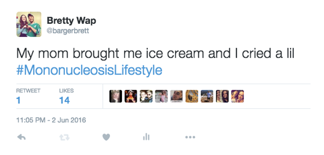Open the 11:05 PM - 2 Jun 2016 timestamp
Viewport: 324px width, 155px height.
51,120
